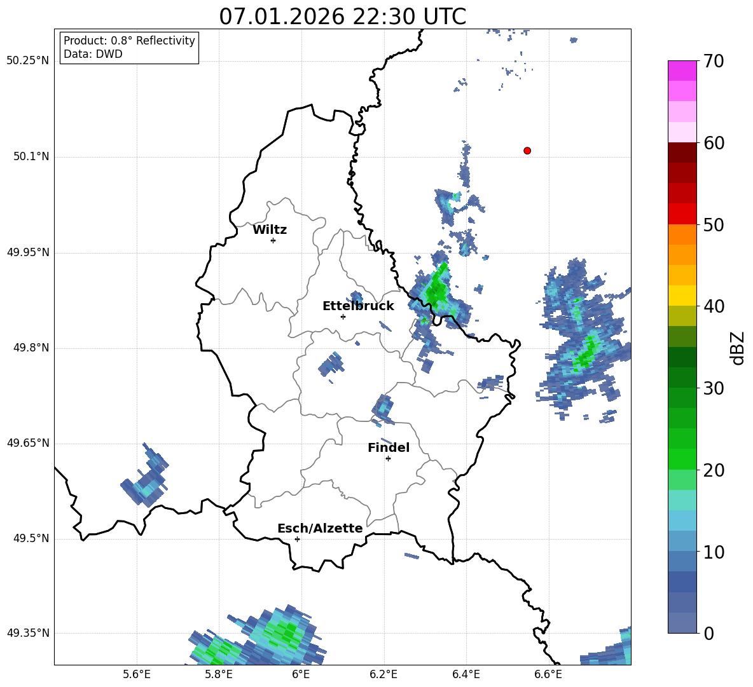Click the dBZ colorbar axis label
The height and width of the screenshot is (687, 753).
(x=738, y=348)
